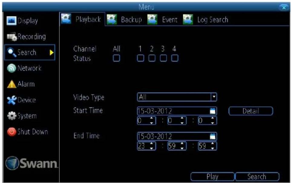This screenshot has width=291, height=183.
Task: Switch to the Backup tab
Action: (125, 19)
